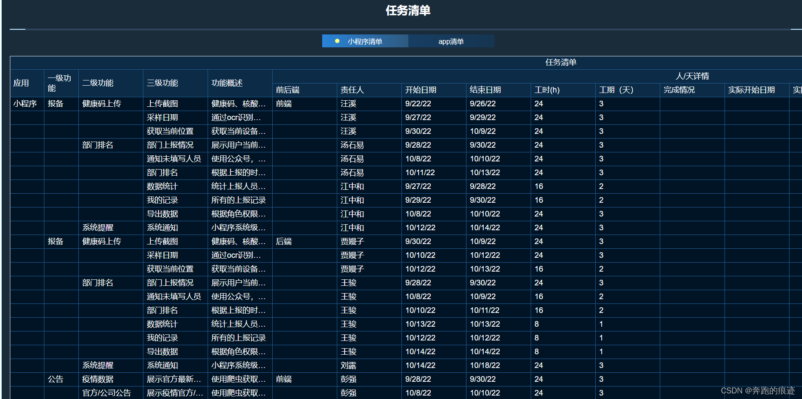Switch to the app清单 tab

coord(451,41)
